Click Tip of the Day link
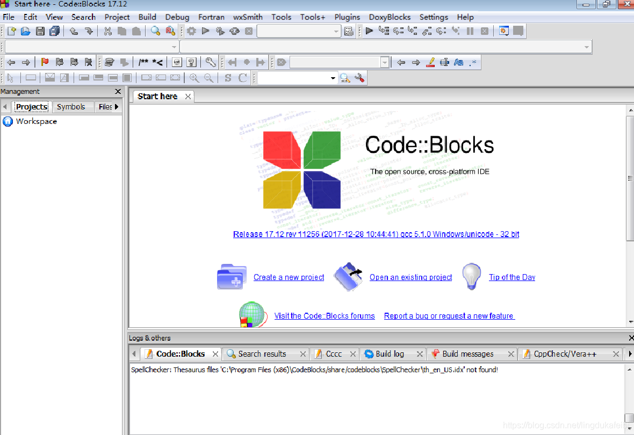 click(512, 277)
